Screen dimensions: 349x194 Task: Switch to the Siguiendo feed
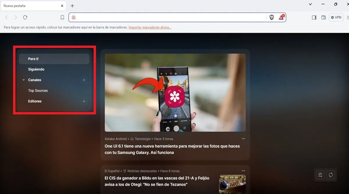(36, 69)
